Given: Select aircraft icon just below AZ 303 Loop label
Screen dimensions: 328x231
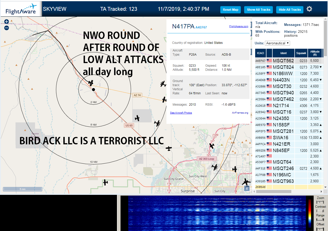Looking at the screenshot, I should pyautogui.click(x=215, y=167).
